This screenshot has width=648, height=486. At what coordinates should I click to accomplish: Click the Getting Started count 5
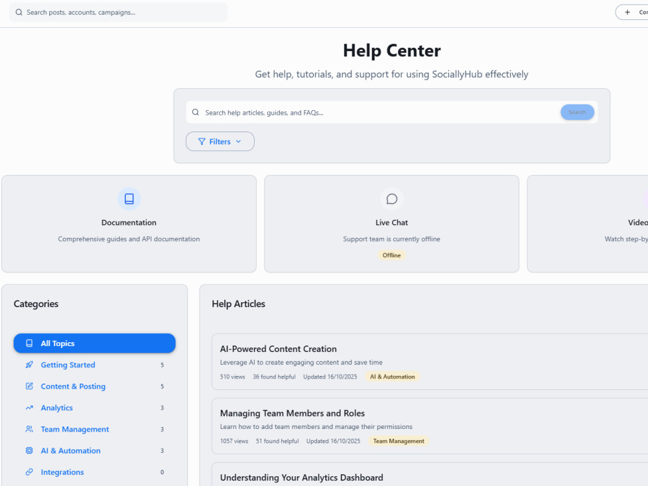[x=162, y=365]
